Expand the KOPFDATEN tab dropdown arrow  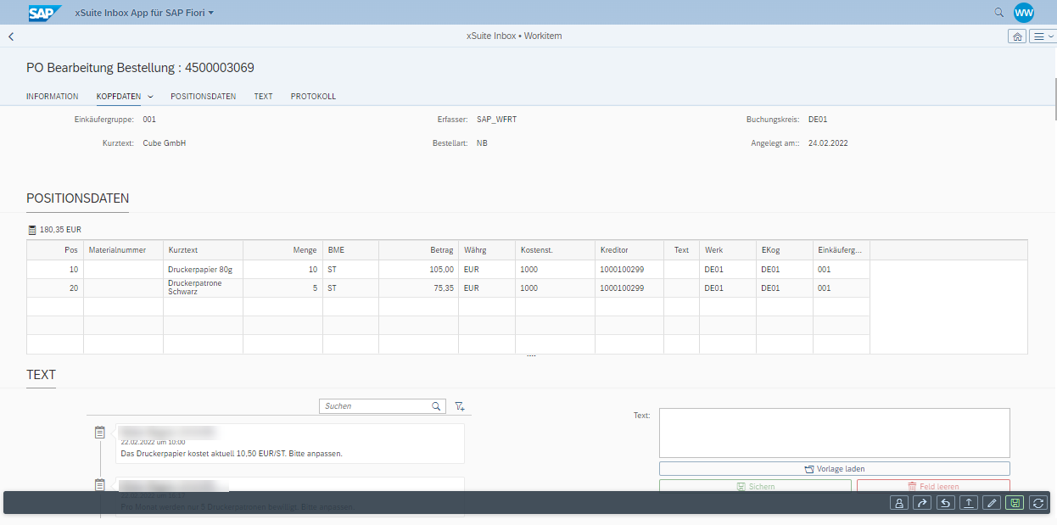point(150,97)
